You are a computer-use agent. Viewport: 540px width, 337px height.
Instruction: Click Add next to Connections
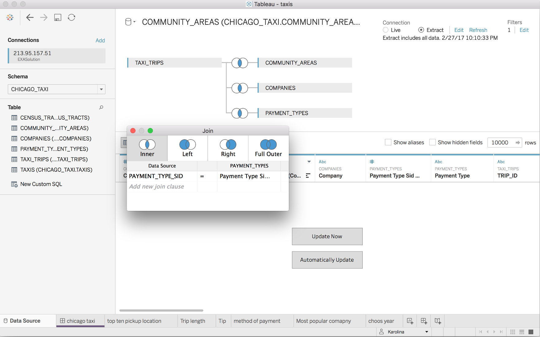[100, 40]
